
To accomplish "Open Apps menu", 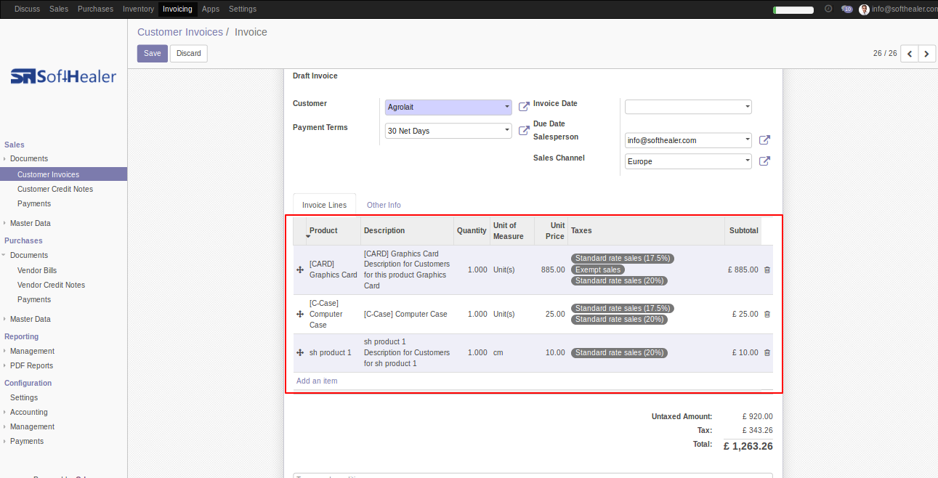I will coord(211,9).
